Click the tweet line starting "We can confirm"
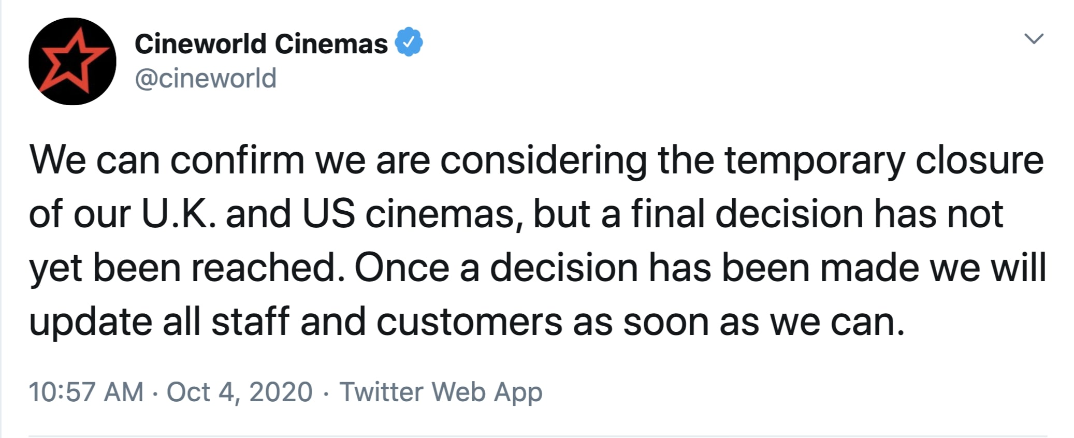1074x438 pixels. pyautogui.click(x=536, y=160)
